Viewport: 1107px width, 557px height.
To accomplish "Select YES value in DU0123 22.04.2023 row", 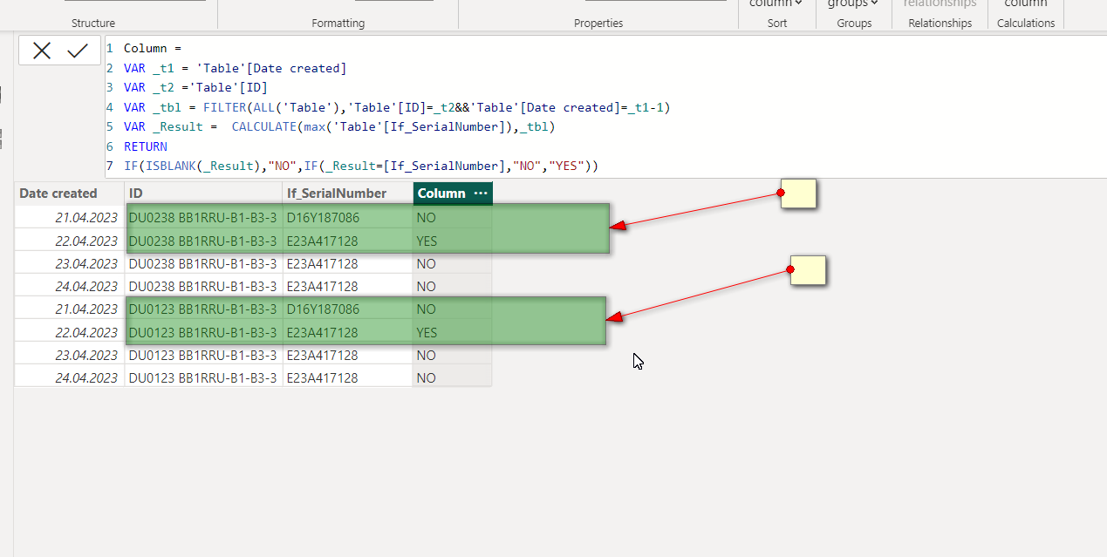I will pyautogui.click(x=452, y=332).
